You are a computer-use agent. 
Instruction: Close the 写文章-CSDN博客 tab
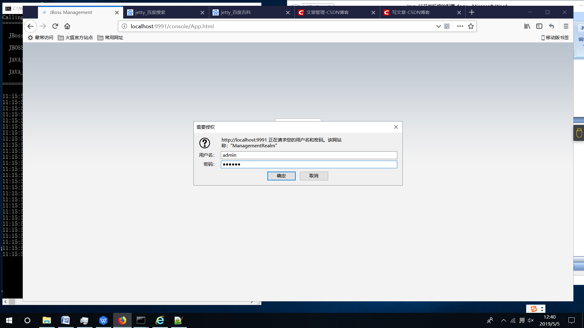tap(459, 12)
